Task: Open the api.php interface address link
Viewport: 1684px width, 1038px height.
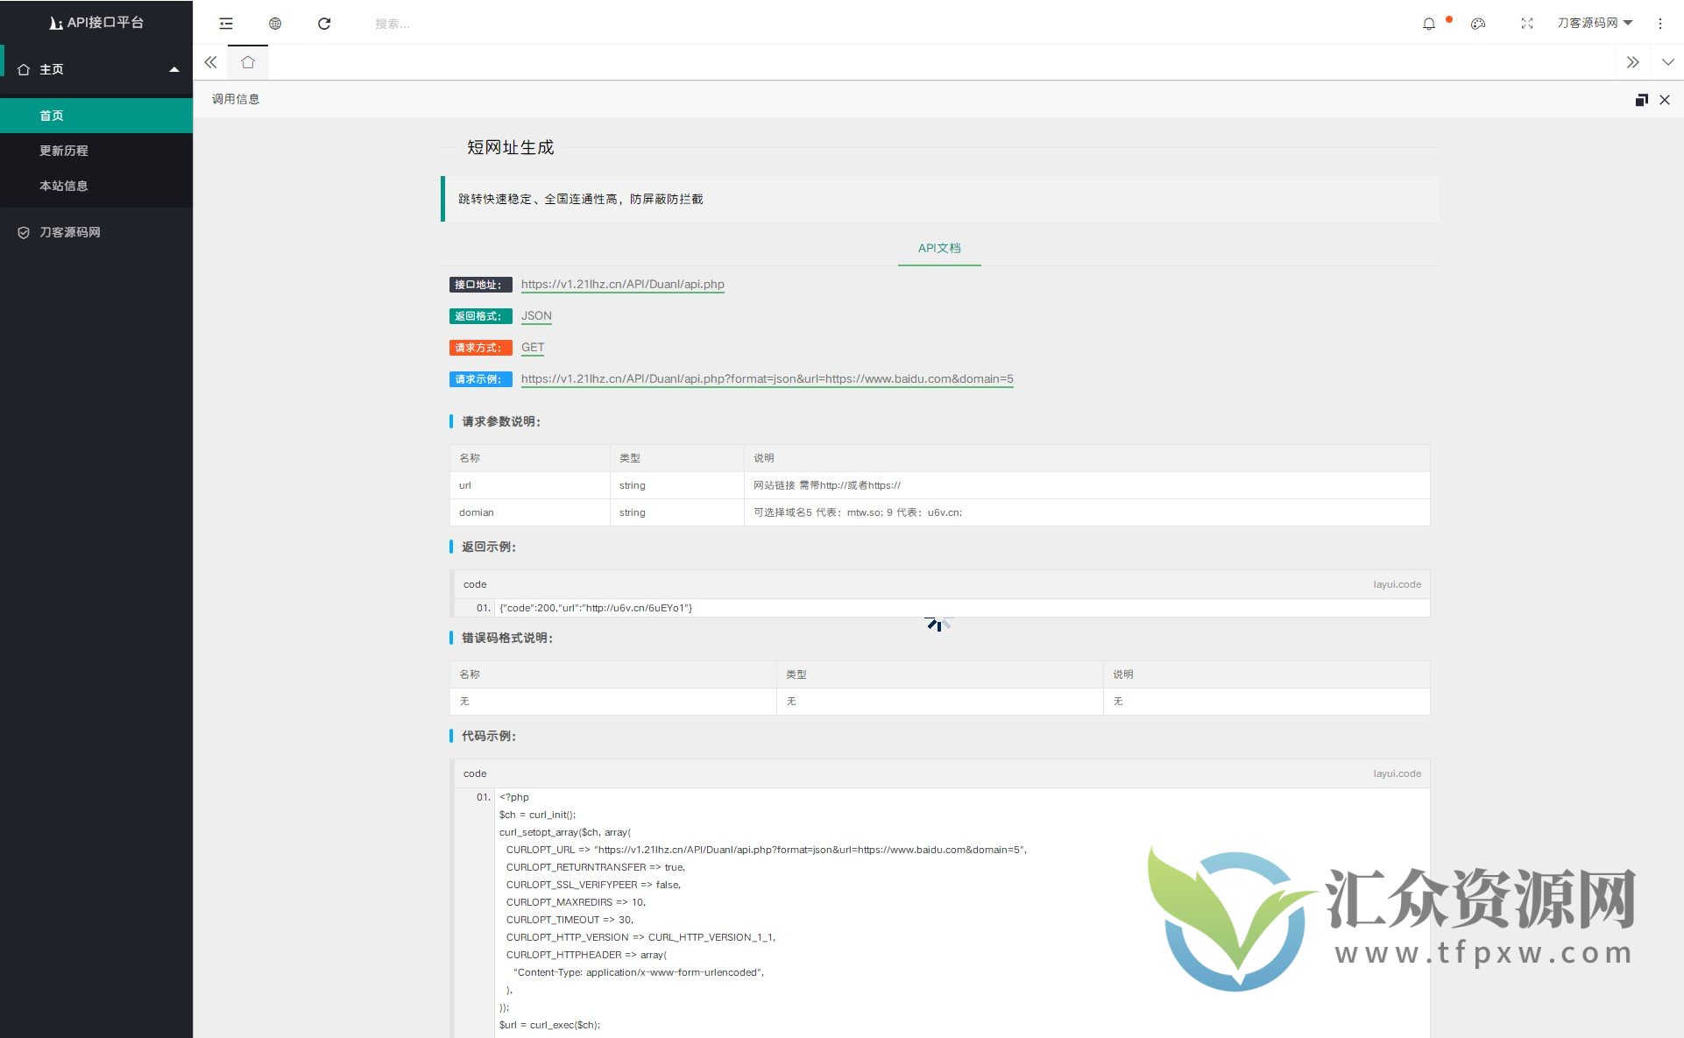Action: pyautogui.click(x=622, y=284)
